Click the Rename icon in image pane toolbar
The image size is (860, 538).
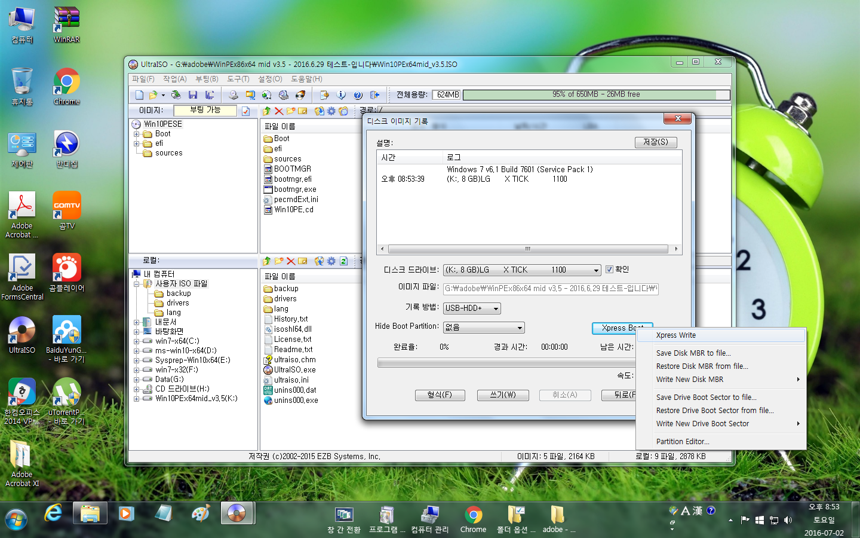(303, 111)
